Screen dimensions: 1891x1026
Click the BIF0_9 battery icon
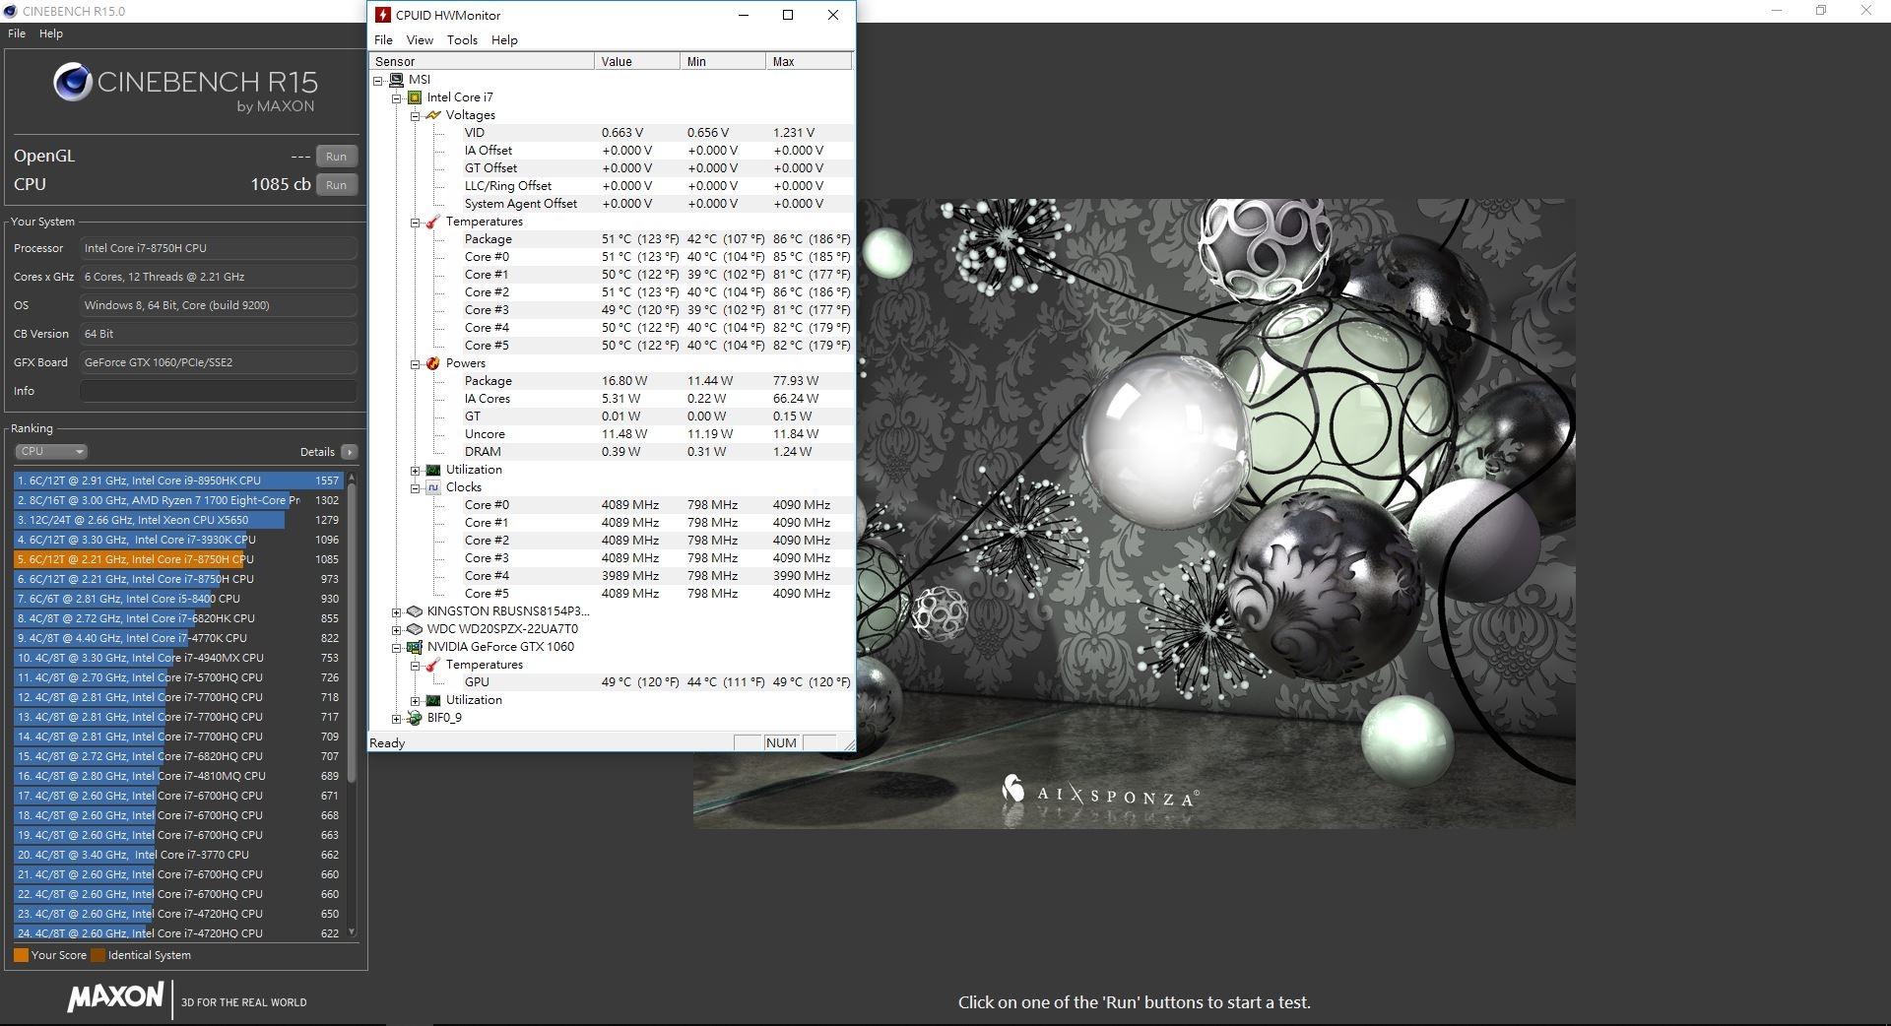415,718
